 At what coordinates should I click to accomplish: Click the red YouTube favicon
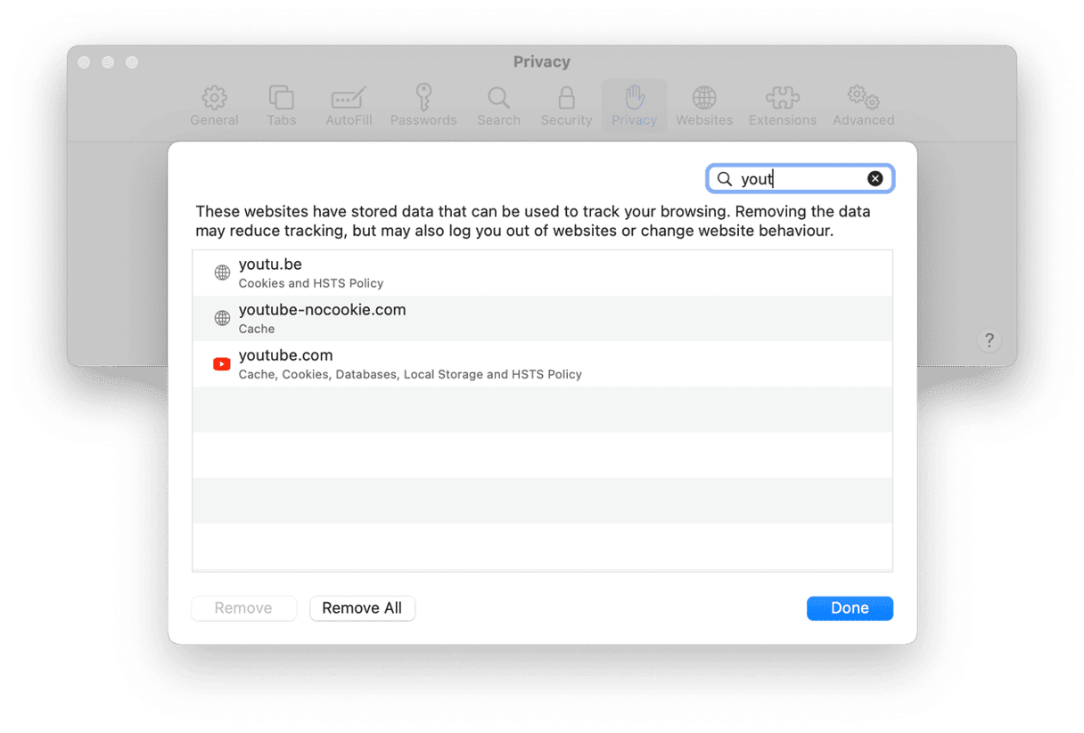coord(222,364)
